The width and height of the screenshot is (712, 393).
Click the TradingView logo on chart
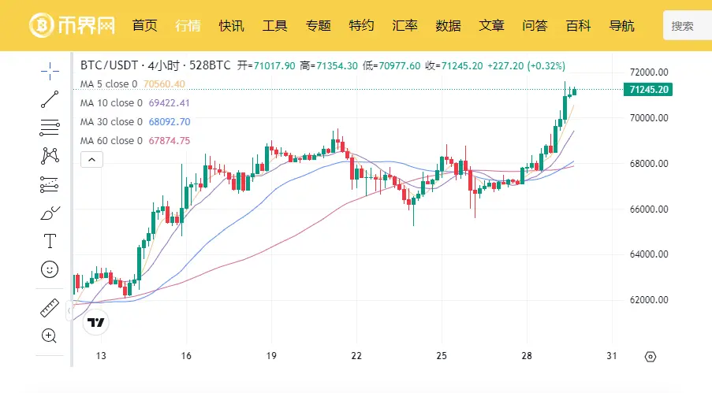point(96,322)
